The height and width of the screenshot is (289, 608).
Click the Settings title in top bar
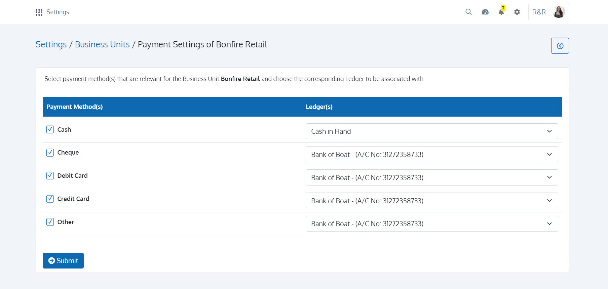pyautogui.click(x=58, y=12)
